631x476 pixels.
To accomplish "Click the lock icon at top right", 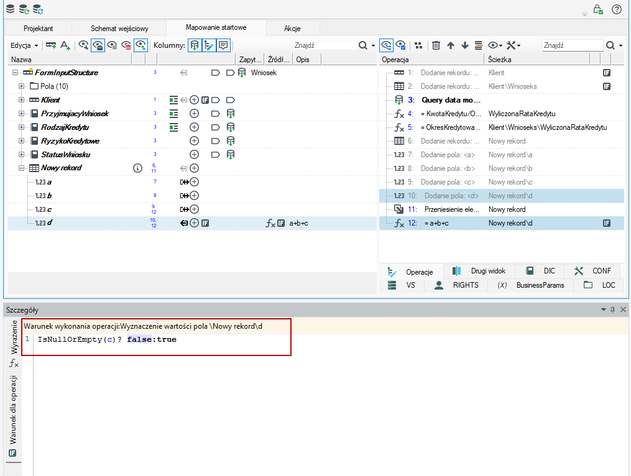I will [x=598, y=9].
